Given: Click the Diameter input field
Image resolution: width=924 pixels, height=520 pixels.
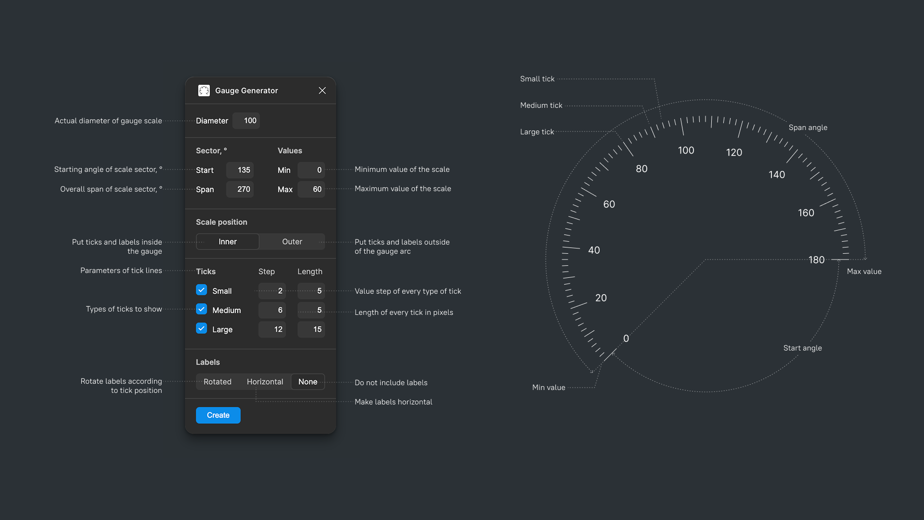Looking at the screenshot, I should 246,121.
